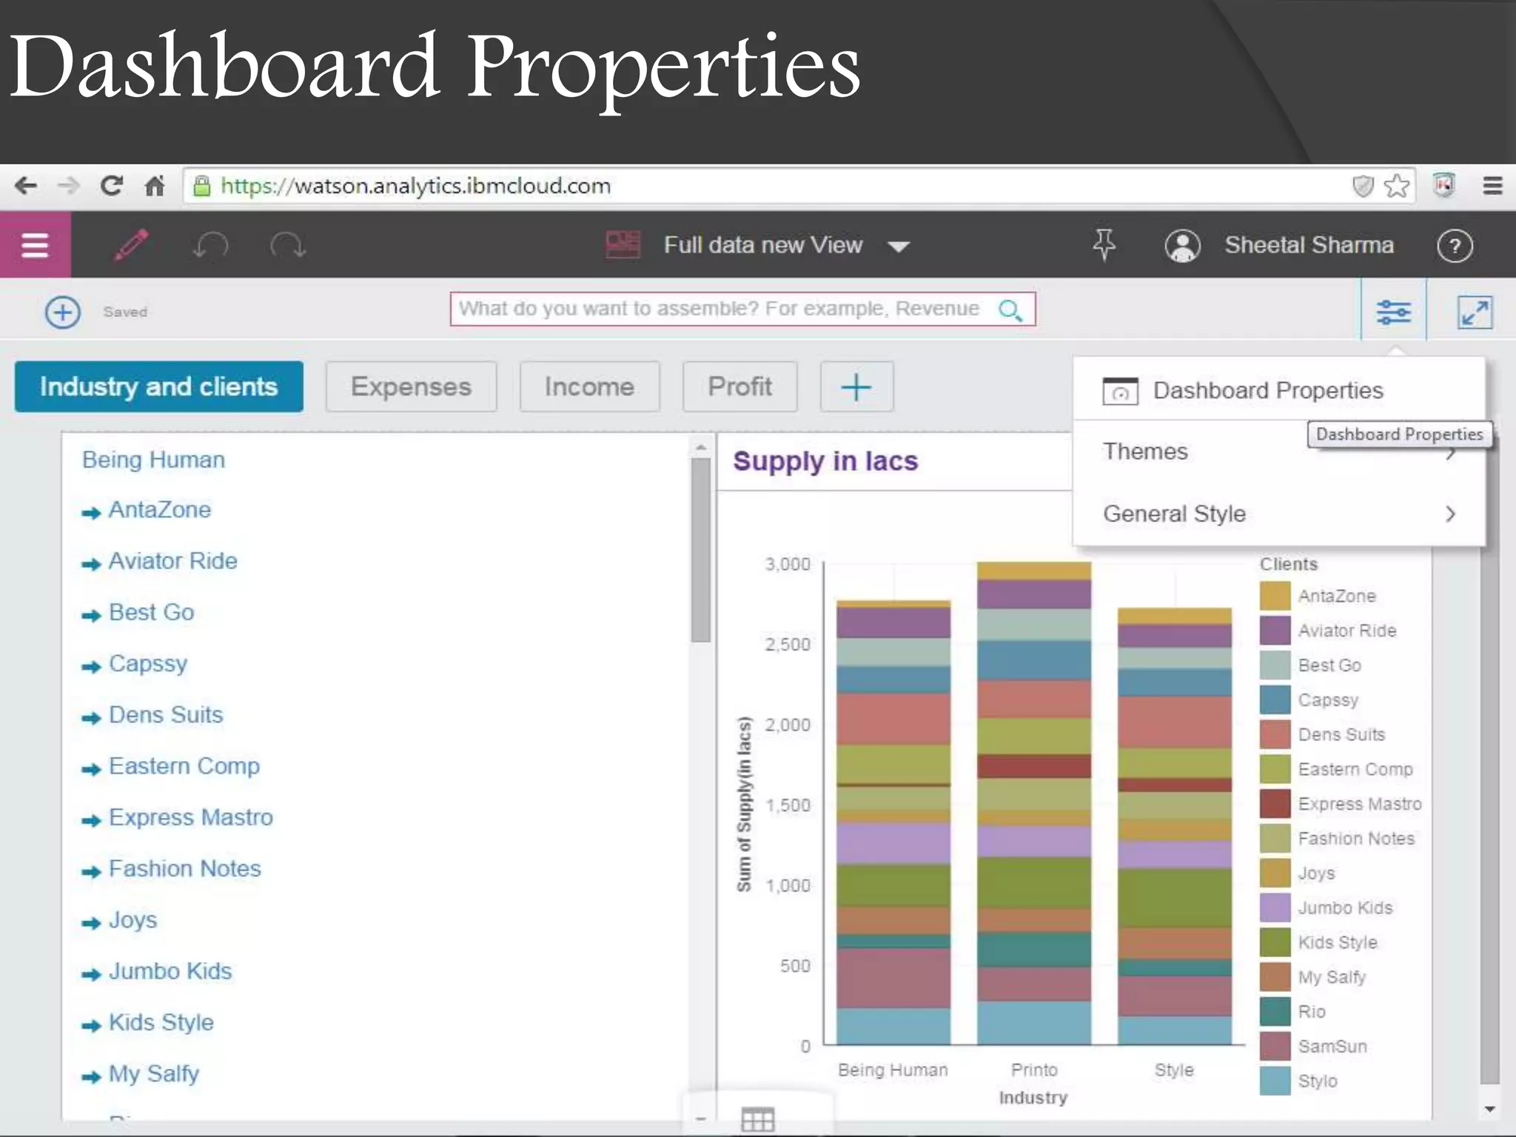Image resolution: width=1516 pixels, height=1137 pixels.
Task: Click the pencil edit icon
Action: point(131,245)
